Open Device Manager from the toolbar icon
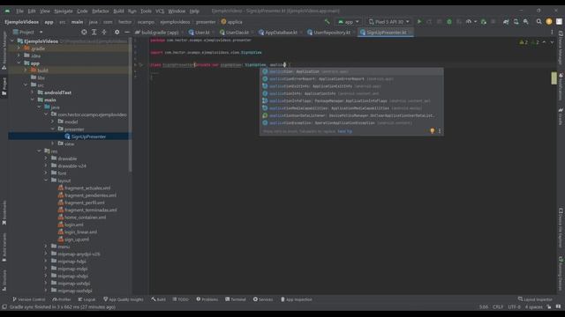Image resolution: width=565 pixels, height=317 pixels. click(x=516, y=21)
